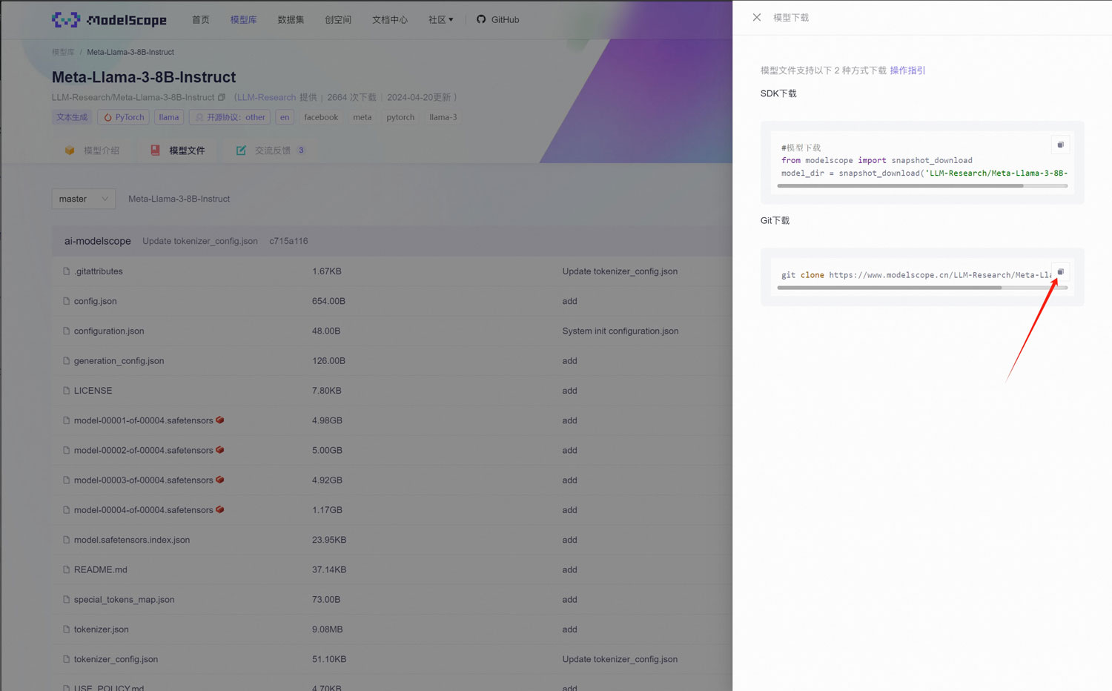Click the System init configuration.json commit message
Image resolution: width=1112 pixels, height=691 pixels.
tap(620, 331)
